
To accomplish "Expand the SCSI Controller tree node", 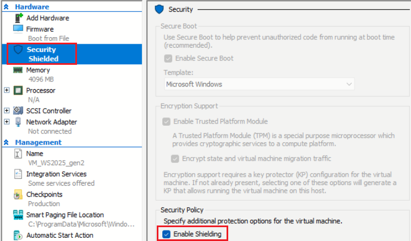I will [x=7, y=110].
